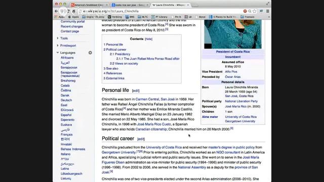Open the Community portal sidebar link
Image resolution: width=324 pixels, height=182 pixels.
tap(72, 21)
